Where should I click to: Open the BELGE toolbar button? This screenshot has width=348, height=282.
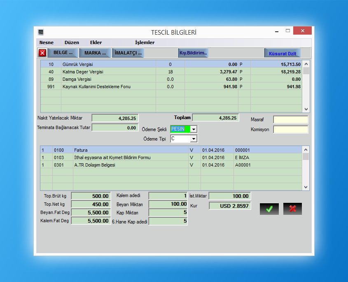click(63, 53)
